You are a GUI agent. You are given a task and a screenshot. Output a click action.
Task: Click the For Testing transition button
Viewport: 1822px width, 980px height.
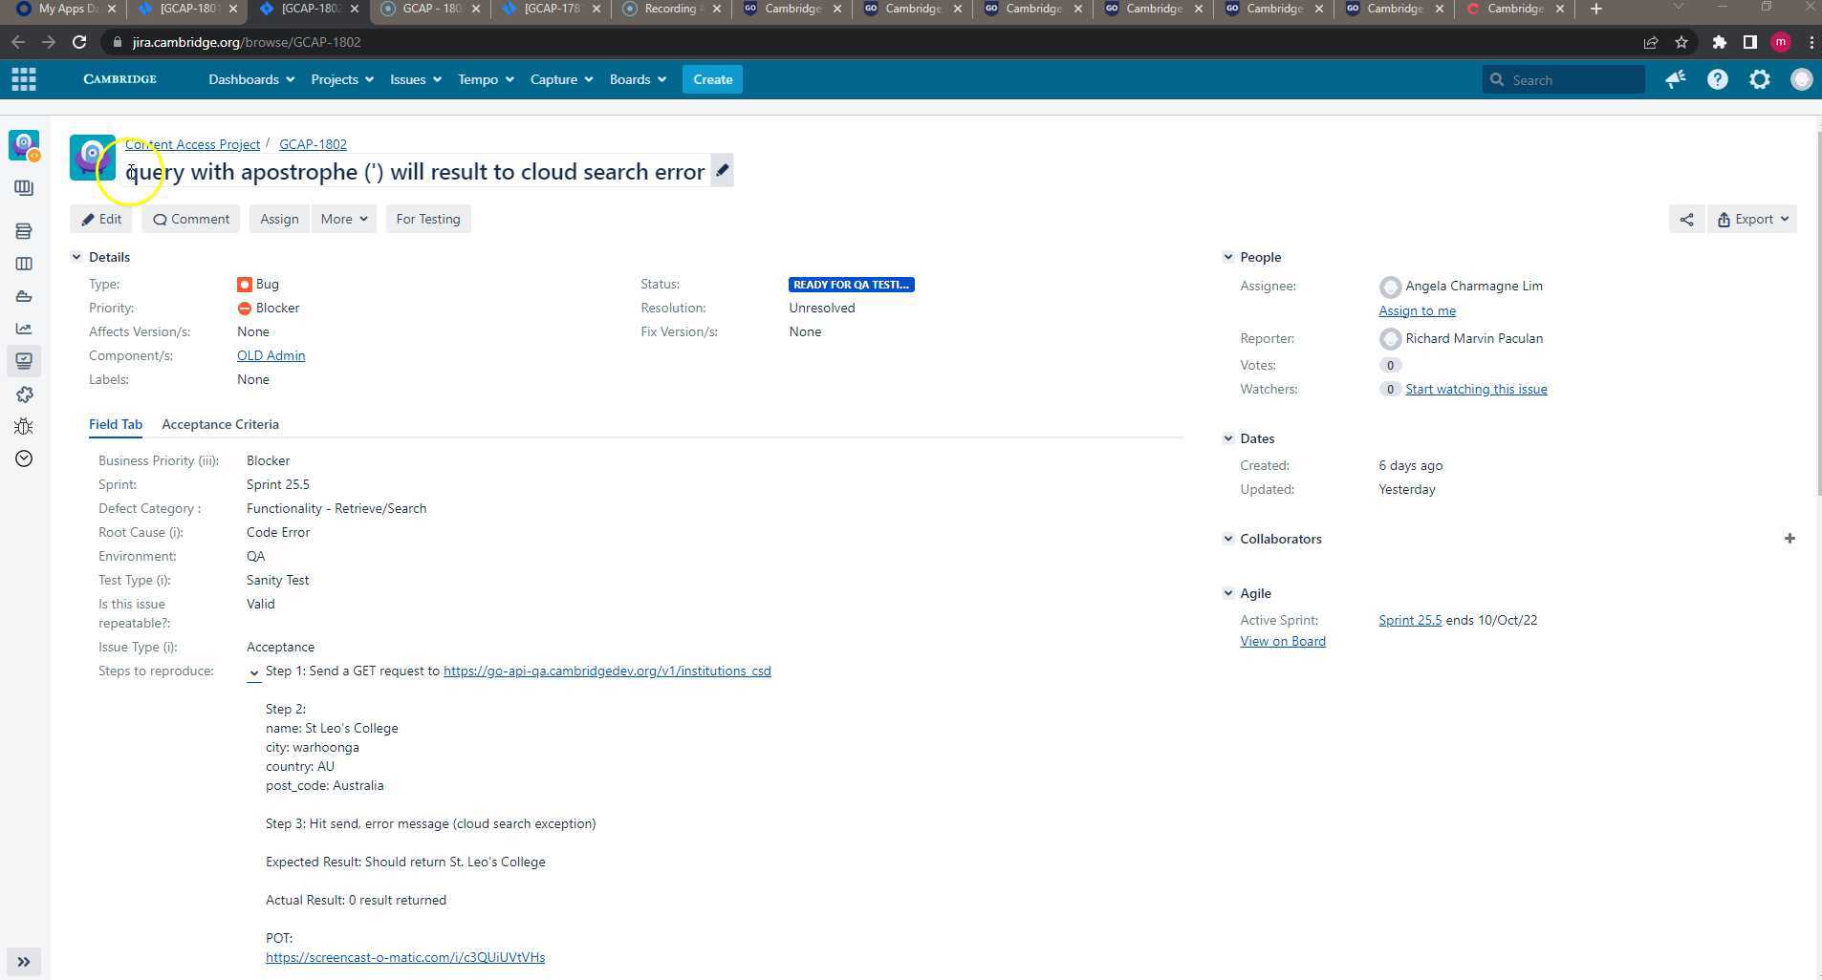click(427, 219)
